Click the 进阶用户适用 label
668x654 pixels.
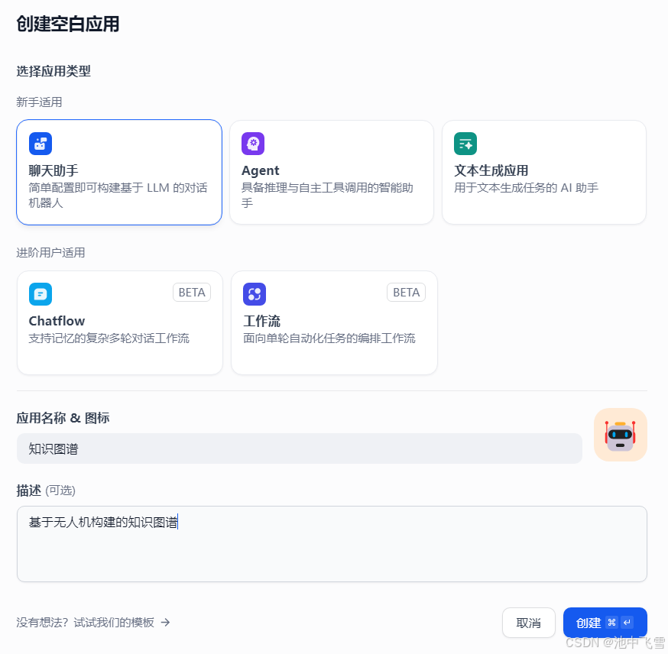pyautogui.click(x=50, y=253)
